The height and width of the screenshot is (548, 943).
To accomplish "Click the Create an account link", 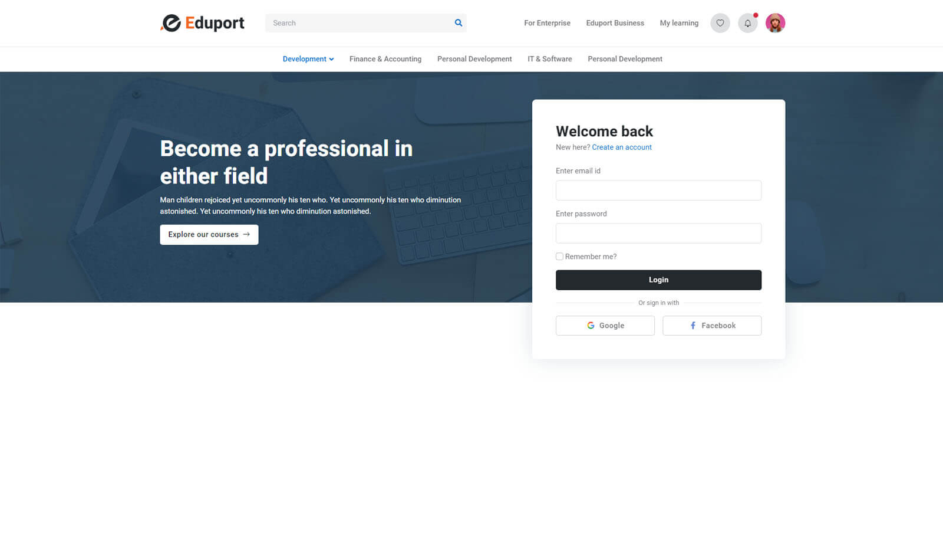I will [x=621, y=147].
